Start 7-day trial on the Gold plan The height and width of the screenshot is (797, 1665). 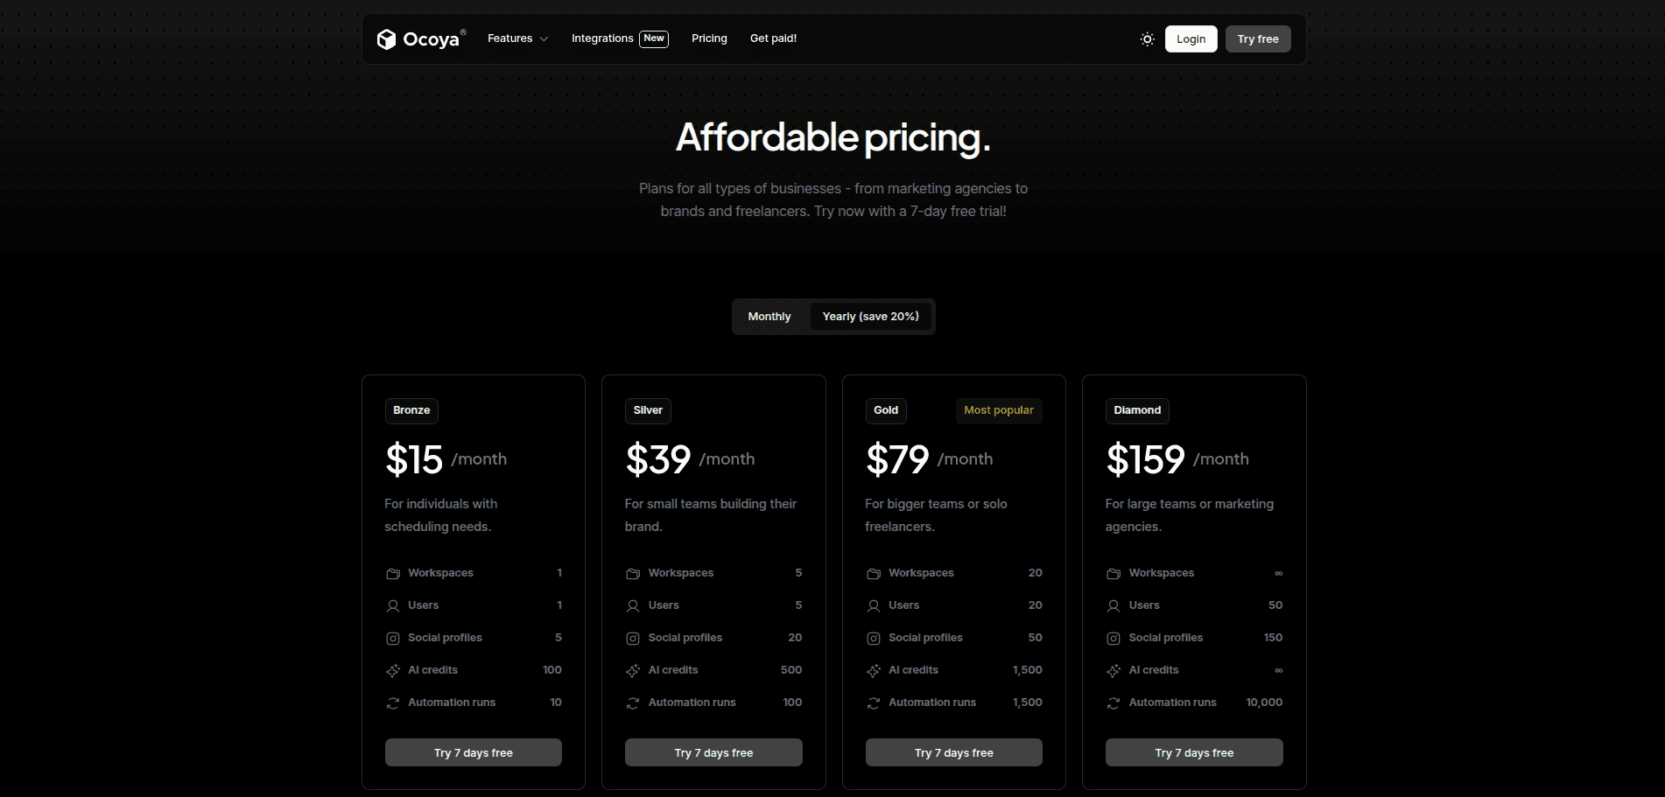[x=953, y=752]
